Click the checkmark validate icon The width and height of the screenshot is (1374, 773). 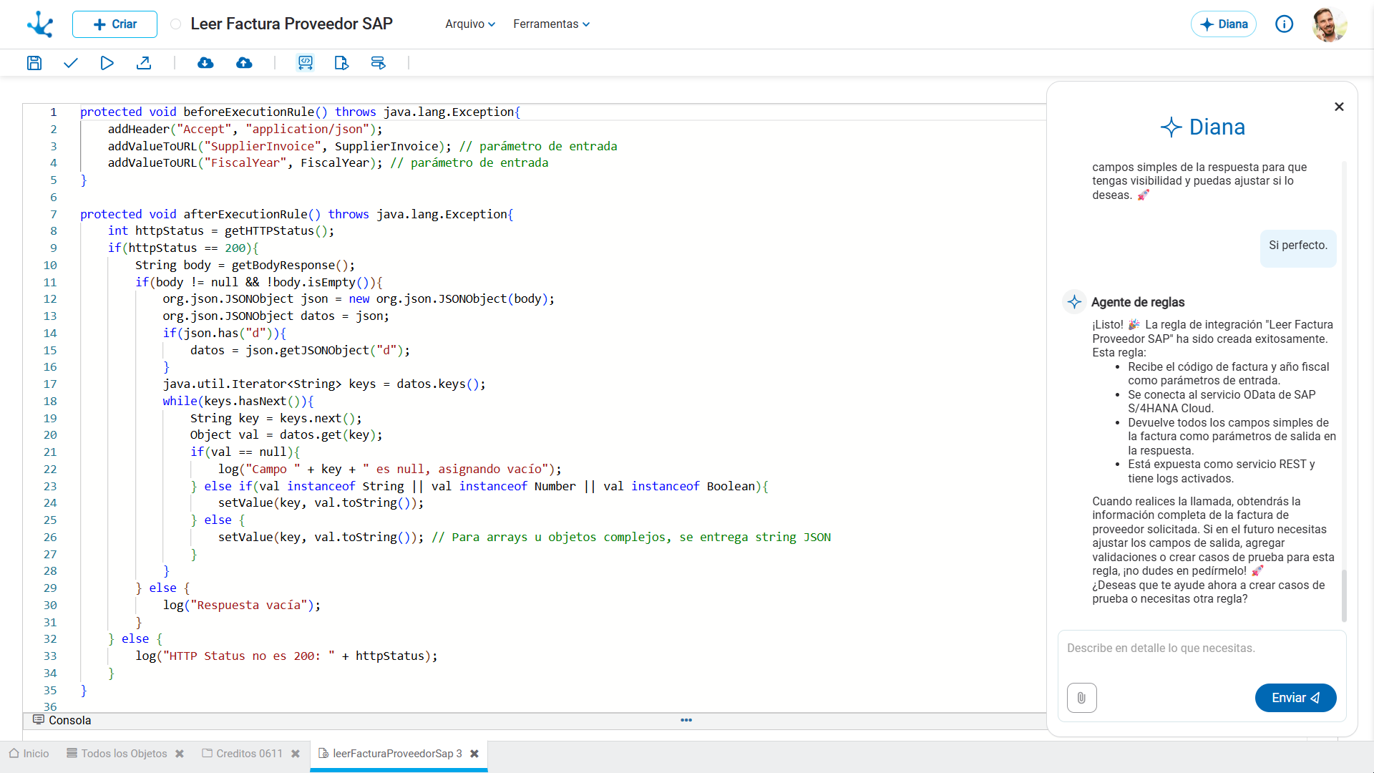70,63
